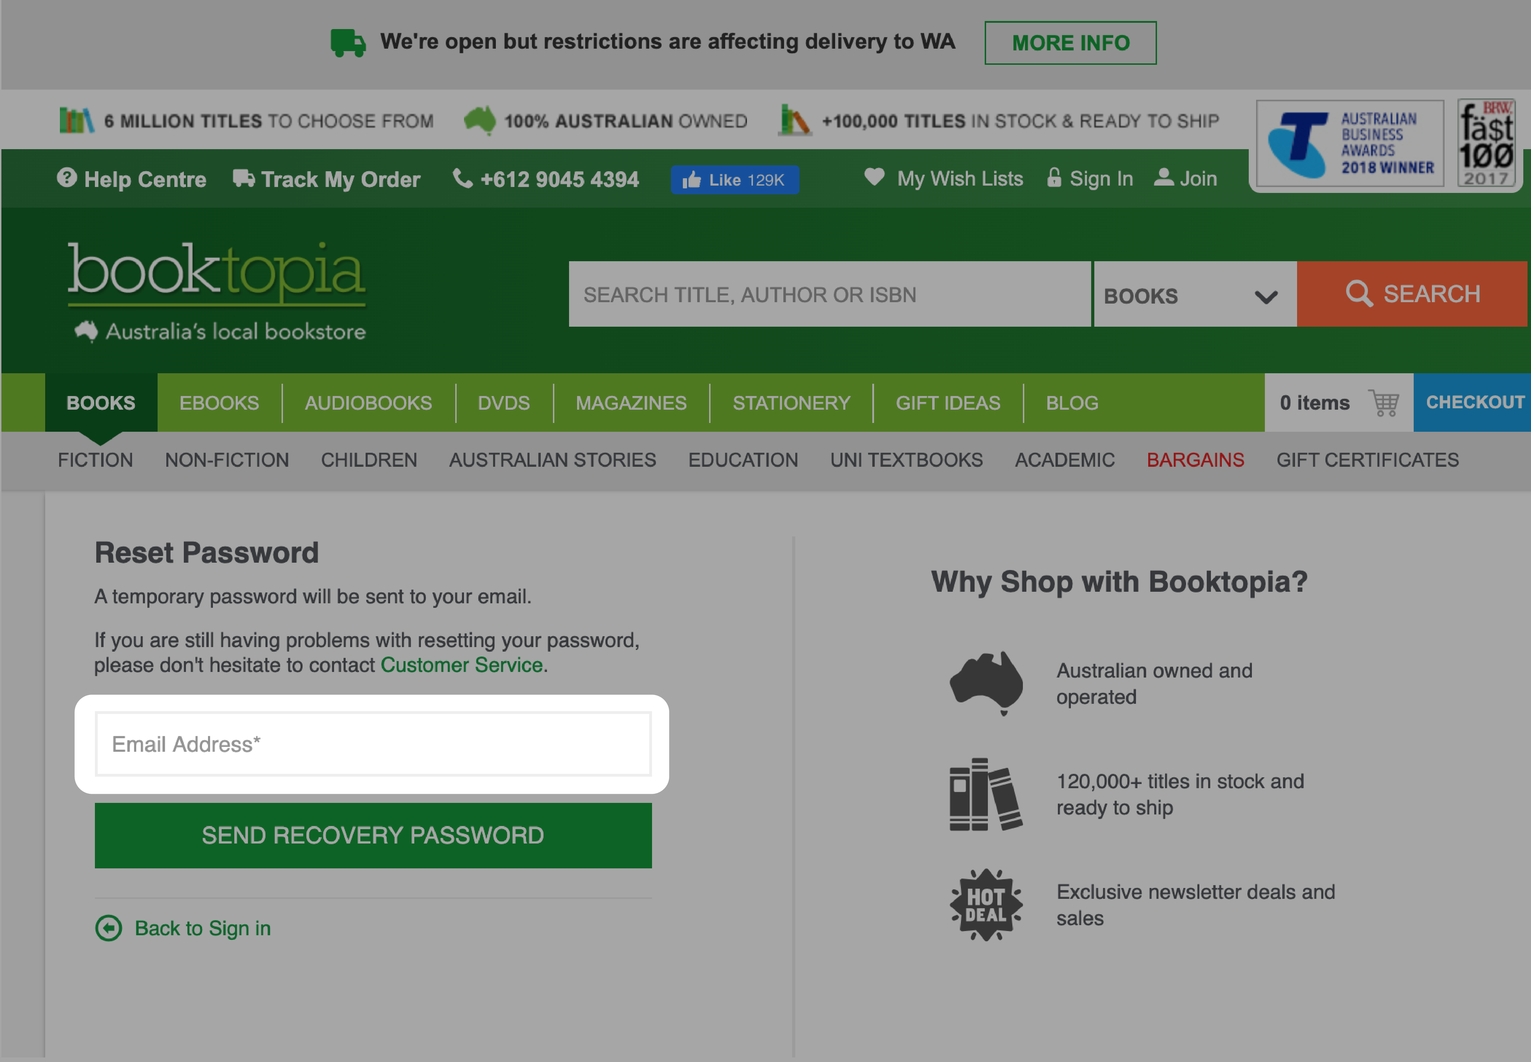Select the EBOOKS tab
Image resolution: width=1531 pixels, height=1062 pixels.
pos(219,403)
